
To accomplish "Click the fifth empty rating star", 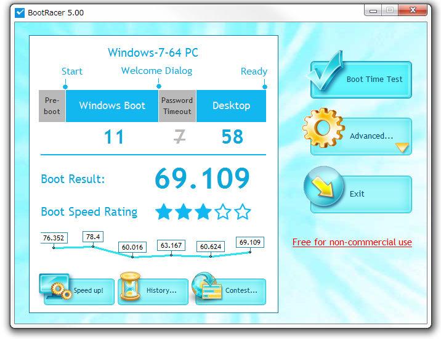I will coord(243,211).
